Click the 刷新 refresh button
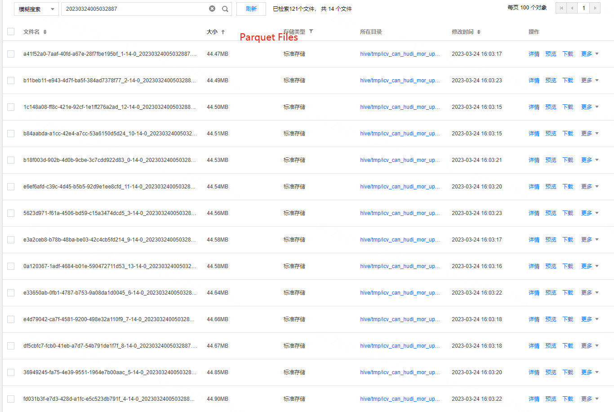Viewport: 614px width, 412px height. [x=251, y=9]
